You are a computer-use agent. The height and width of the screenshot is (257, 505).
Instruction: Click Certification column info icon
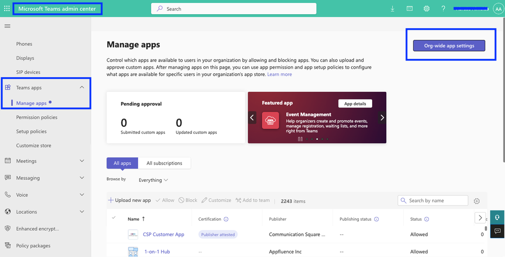[226, 219]
